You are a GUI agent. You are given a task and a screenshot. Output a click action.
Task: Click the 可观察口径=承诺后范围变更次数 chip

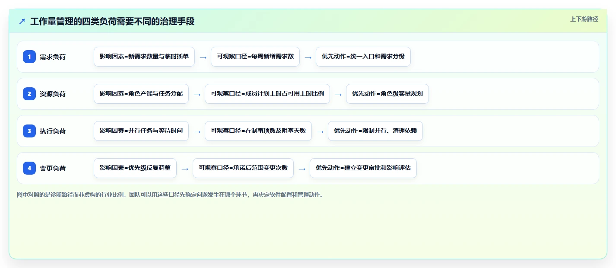(243, 168)
